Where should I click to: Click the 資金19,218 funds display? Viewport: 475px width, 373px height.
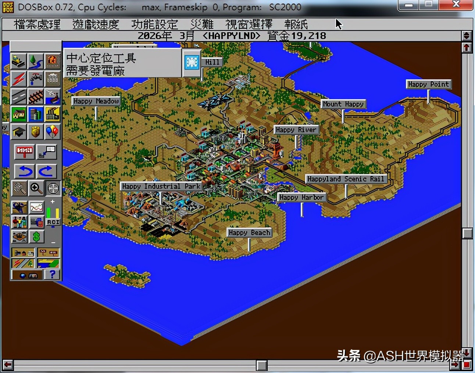297,36
